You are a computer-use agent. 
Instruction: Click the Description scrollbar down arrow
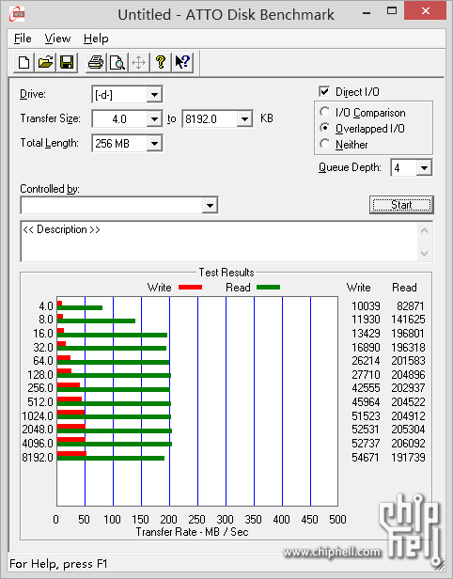click(424, 254)
